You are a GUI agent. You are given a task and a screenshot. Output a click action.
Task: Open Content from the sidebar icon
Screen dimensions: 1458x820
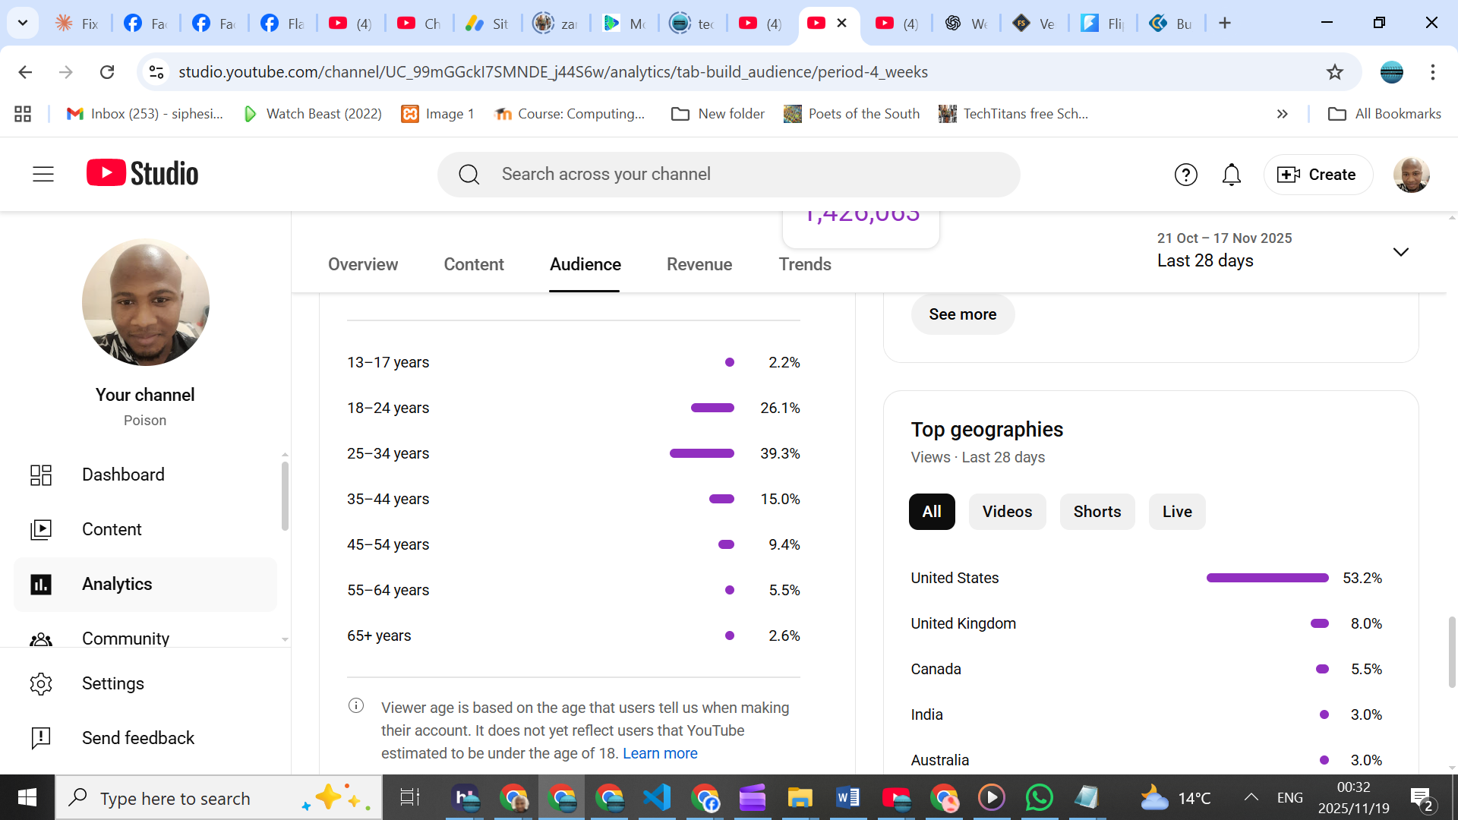tap(41, 529)
